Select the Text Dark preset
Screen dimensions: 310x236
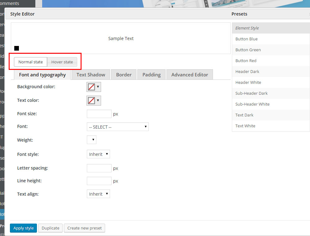(271, 115)
